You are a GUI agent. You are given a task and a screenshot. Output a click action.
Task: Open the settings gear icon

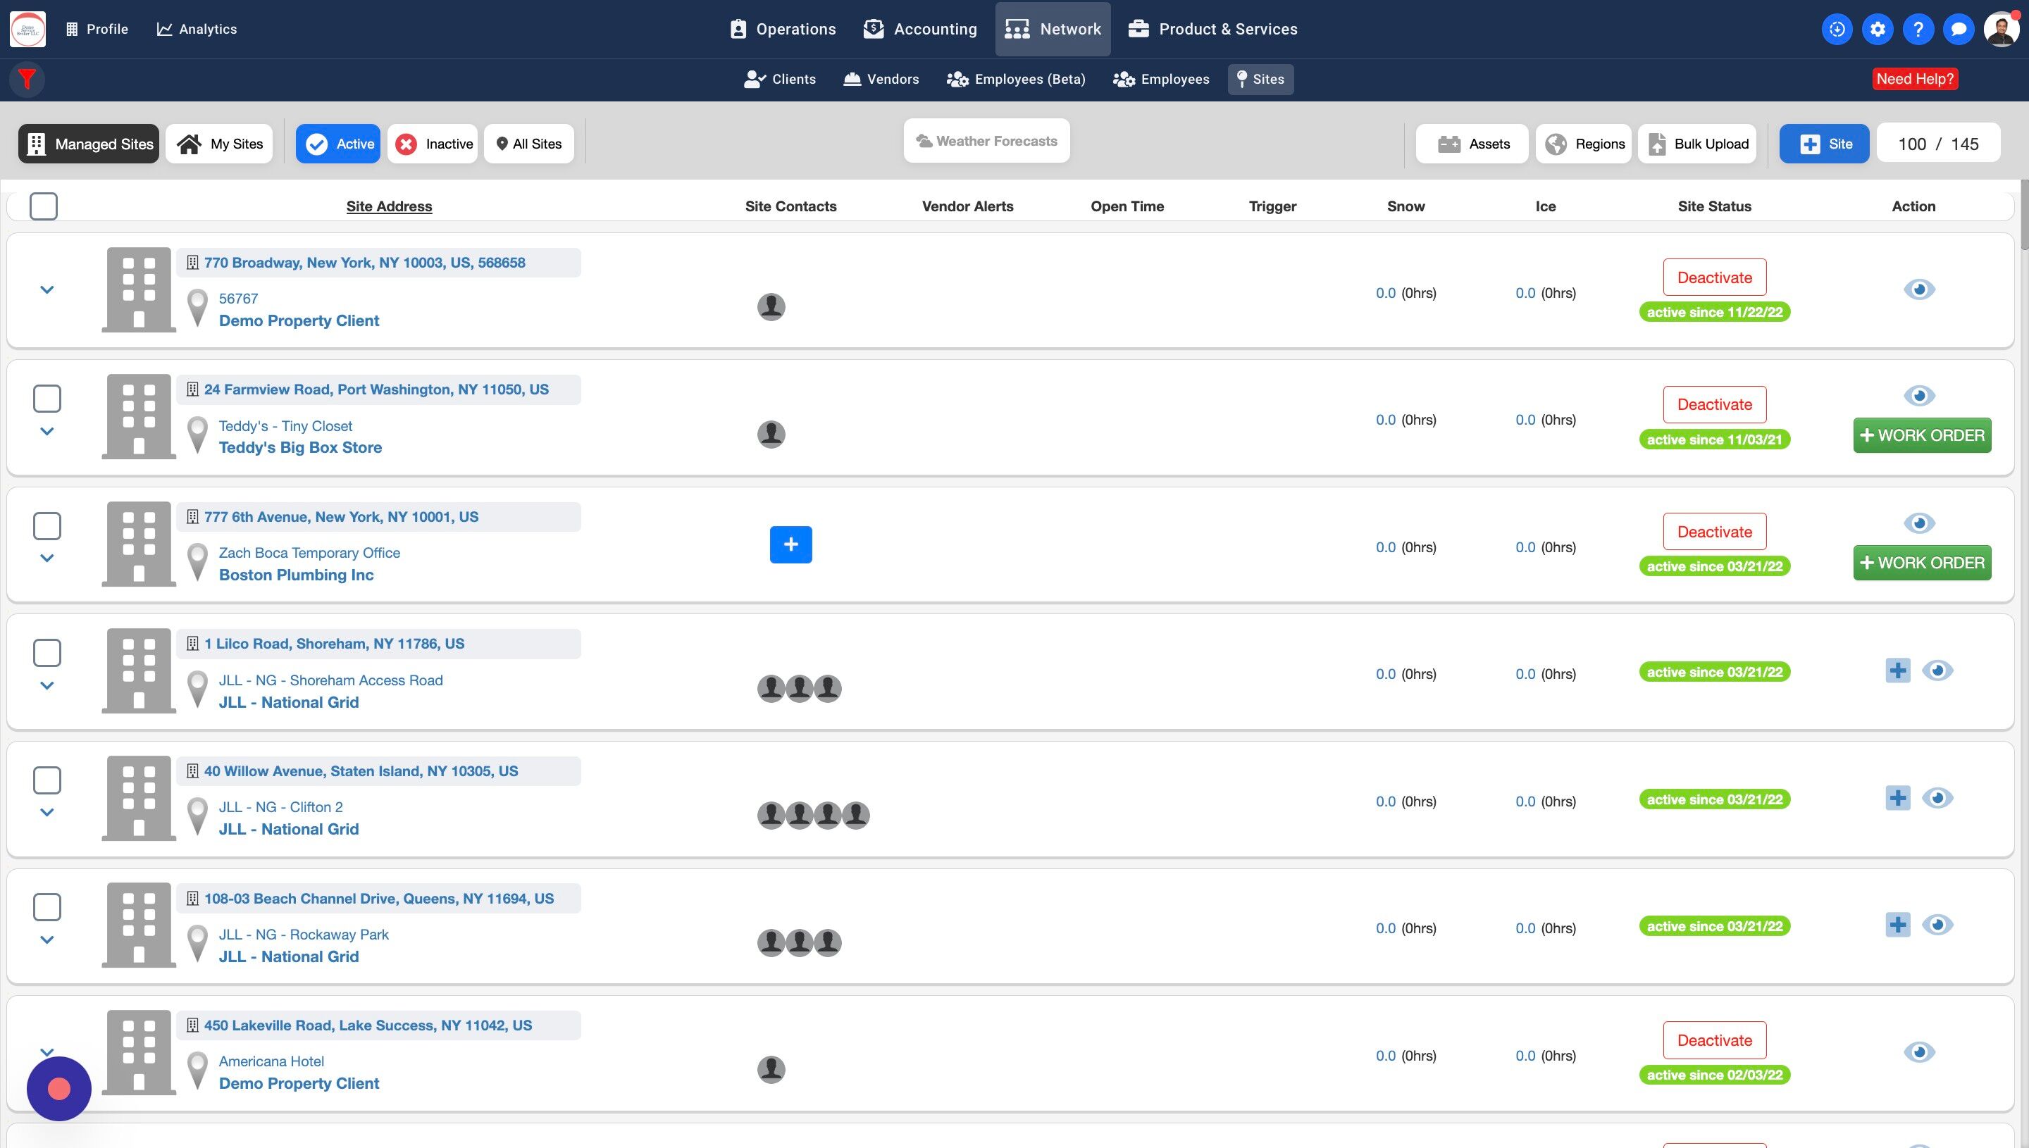click(1878, 29)
